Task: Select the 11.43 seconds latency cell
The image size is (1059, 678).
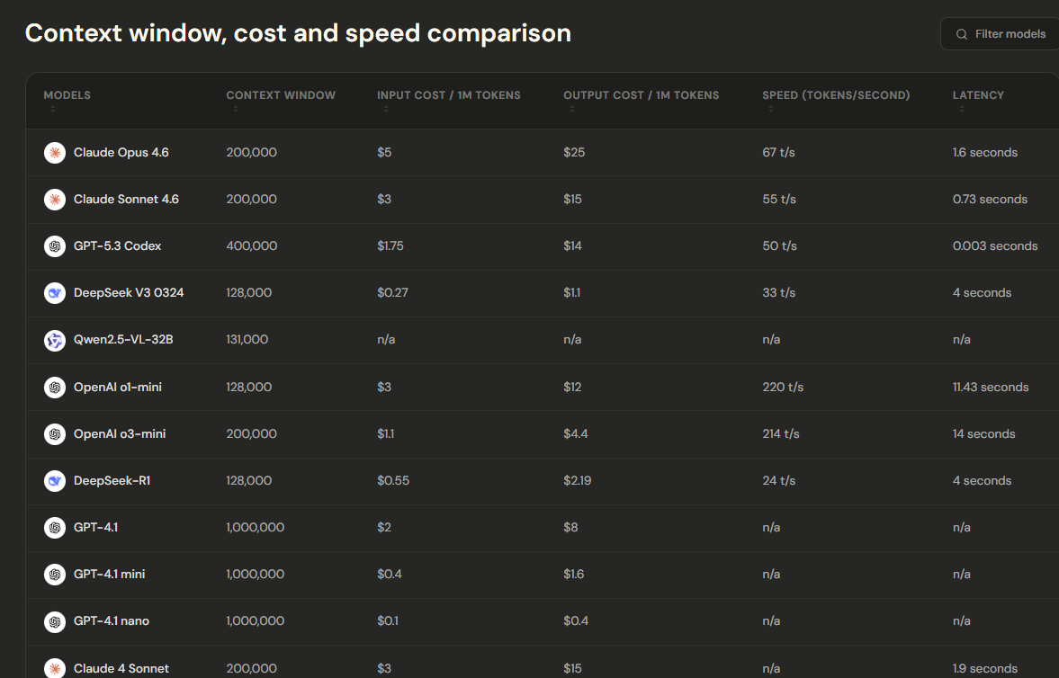Action: [x=991, y=387]
